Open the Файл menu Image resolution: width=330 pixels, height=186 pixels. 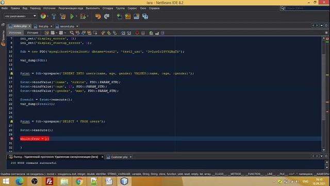tap(5, 8)
